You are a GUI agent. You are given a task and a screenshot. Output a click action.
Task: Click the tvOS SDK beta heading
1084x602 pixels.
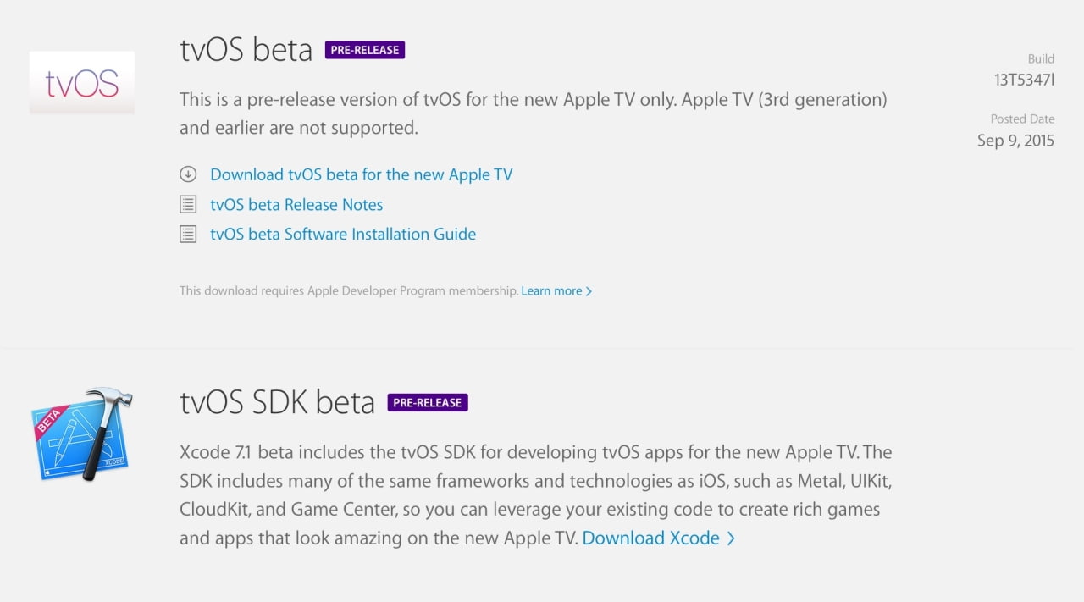click(277, 402)
